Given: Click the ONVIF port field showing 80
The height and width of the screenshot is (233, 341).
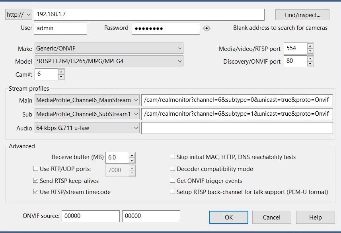Looking at the screenshot, I should (x=295, y=61).
